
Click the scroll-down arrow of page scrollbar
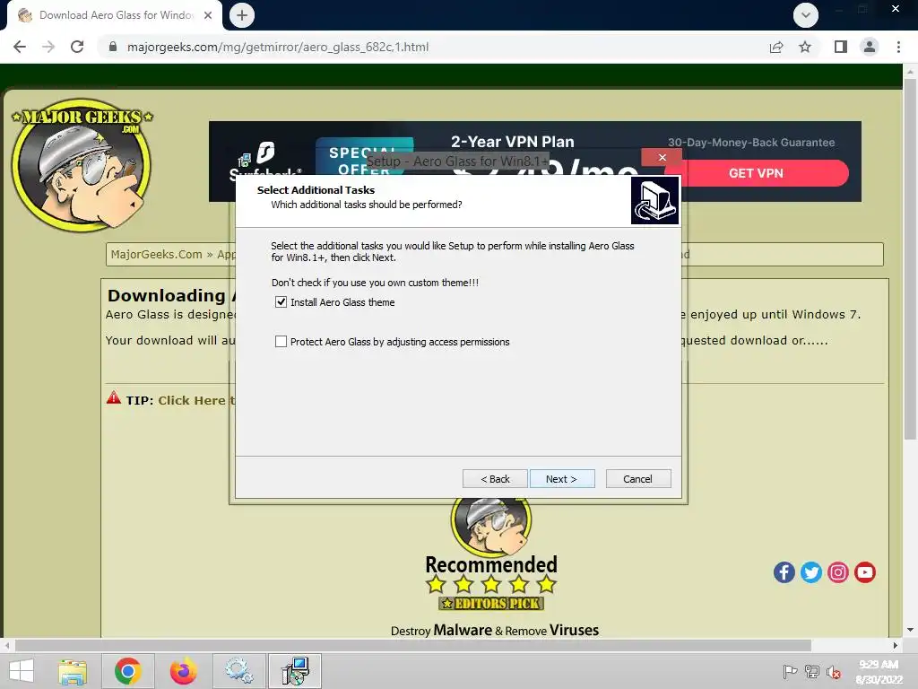tap(910, 630)
